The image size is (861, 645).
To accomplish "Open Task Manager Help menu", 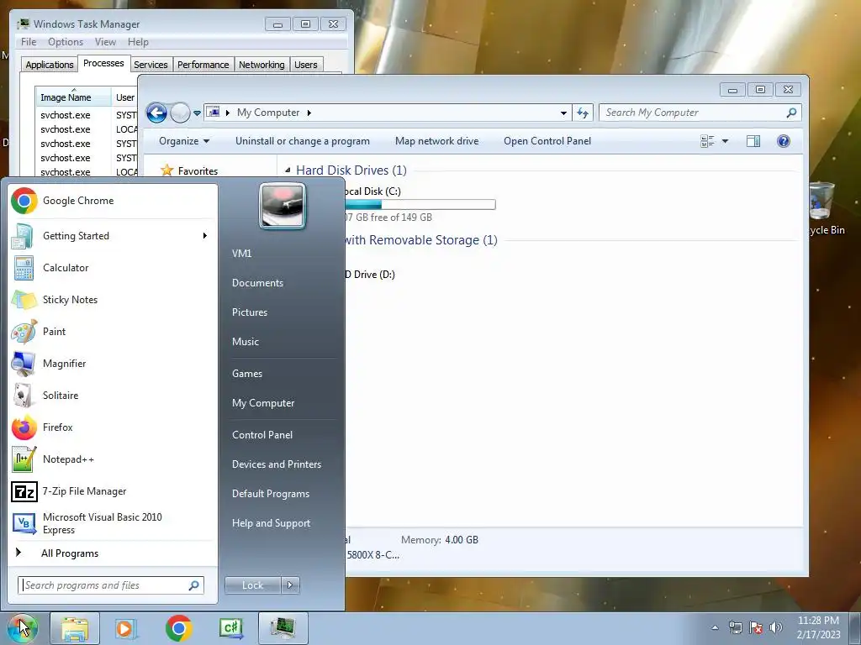I will click(x=139, y=42).
